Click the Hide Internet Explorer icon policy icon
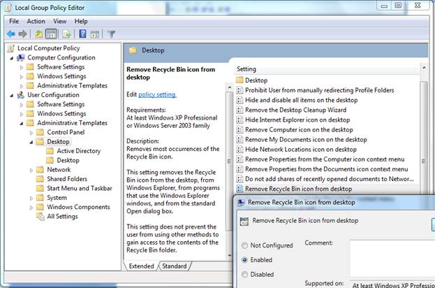 (239, 120)
